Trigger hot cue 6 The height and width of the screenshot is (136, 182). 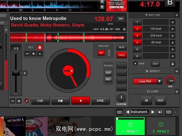(x=137, y=56)
